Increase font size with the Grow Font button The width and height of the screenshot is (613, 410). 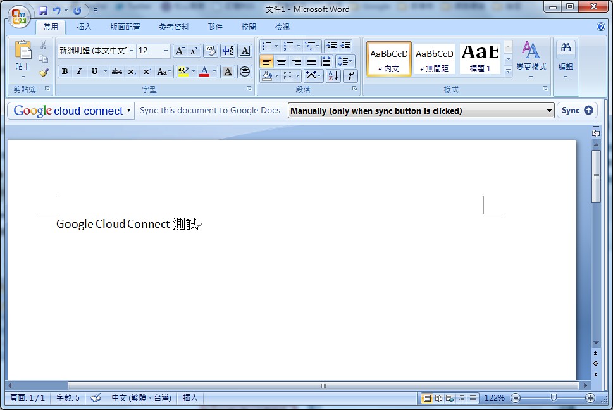pos(180,51)
